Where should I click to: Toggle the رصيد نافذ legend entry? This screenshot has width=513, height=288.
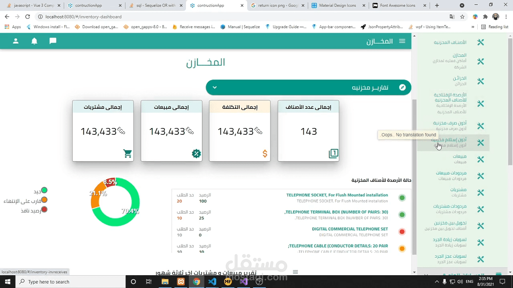click(x=34, y=210)
